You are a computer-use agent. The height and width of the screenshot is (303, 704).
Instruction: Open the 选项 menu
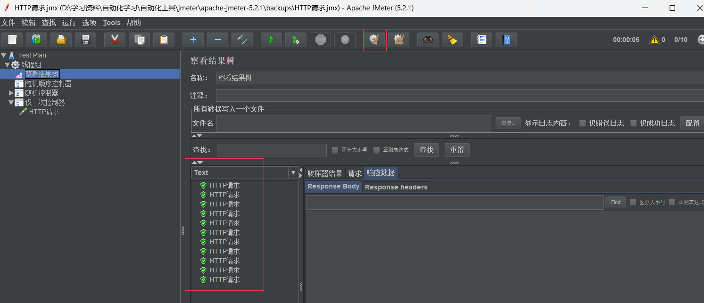[x=89, y=23]
